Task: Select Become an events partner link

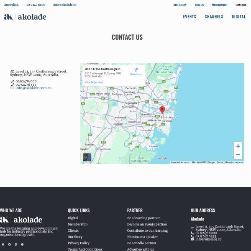Action: [147, 224]
